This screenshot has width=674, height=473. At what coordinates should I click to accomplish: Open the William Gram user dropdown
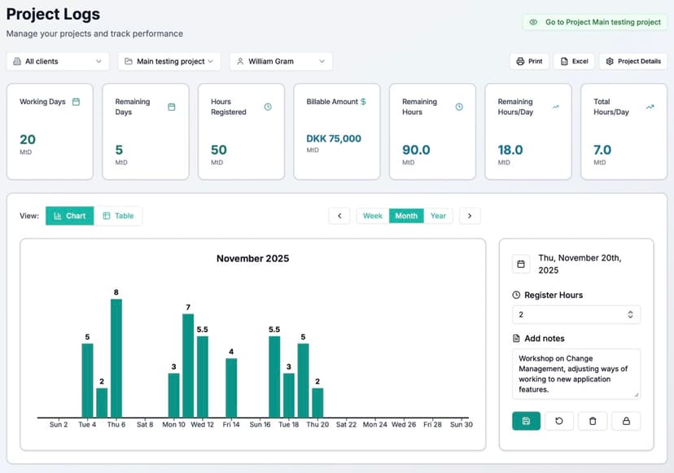pyautogui.click(x=281, y=61)
